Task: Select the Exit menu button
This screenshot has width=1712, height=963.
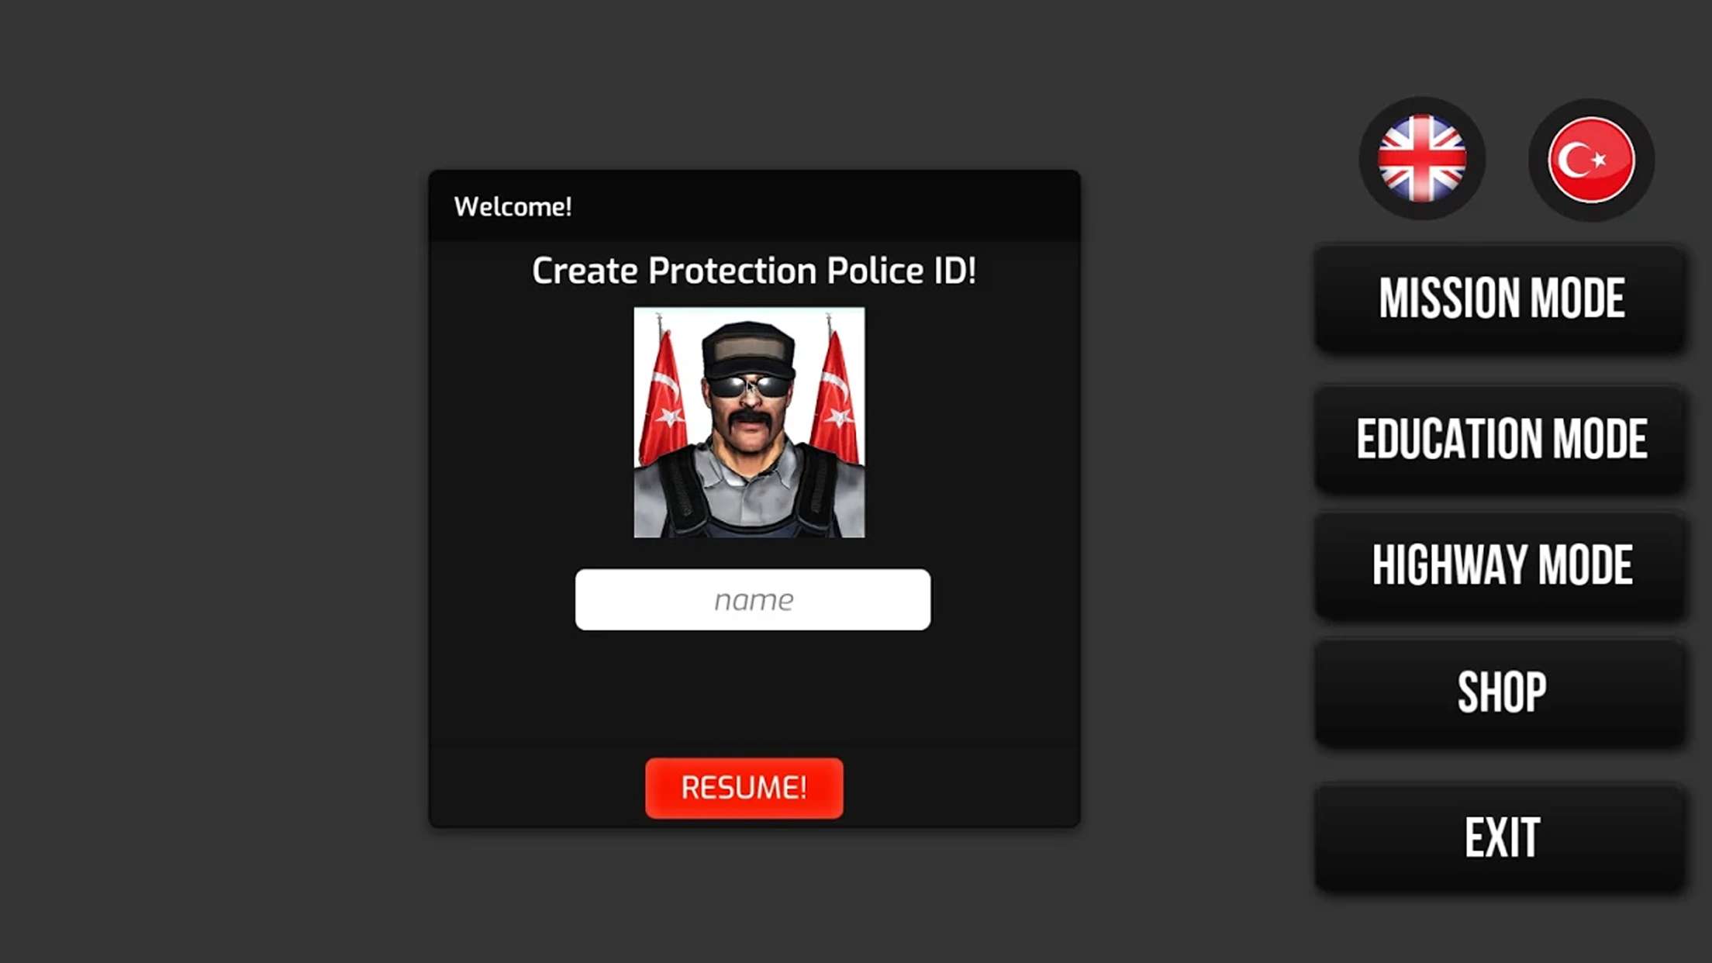Action: (1501, 837)
